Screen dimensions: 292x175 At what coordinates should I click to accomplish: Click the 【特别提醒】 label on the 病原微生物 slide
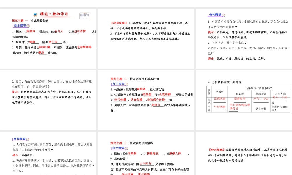[x=119, y=23]
